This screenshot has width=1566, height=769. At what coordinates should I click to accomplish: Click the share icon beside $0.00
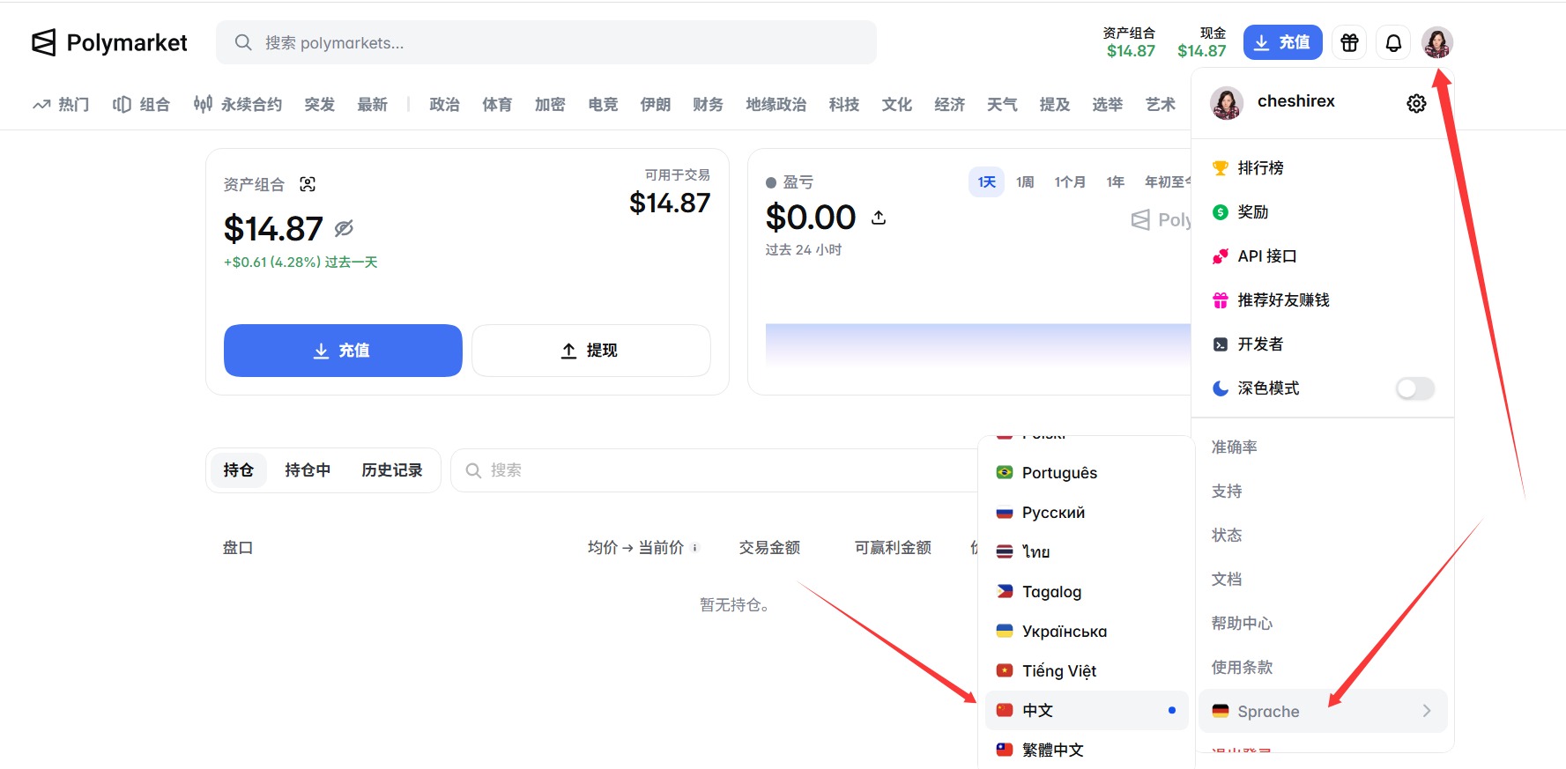(x=879, y=217)
